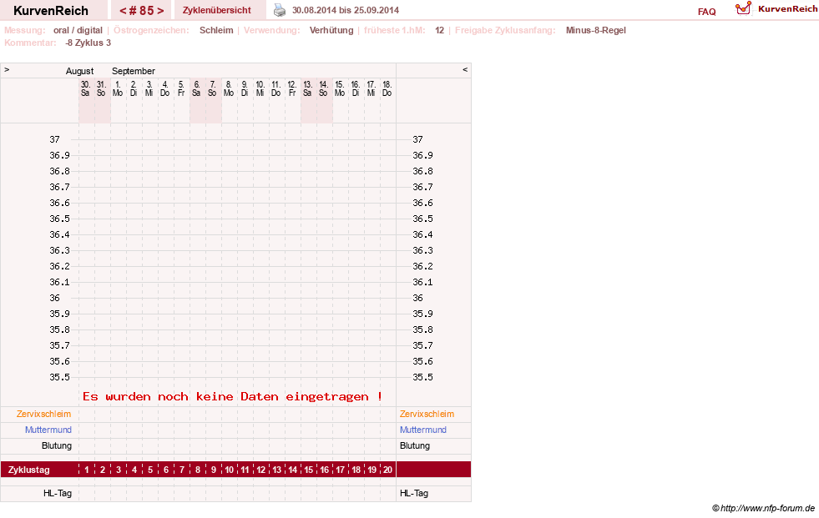Screen dimensions: 819x518
Task: Click the 'oral / digital' Messung value
Action: (78, 30)
